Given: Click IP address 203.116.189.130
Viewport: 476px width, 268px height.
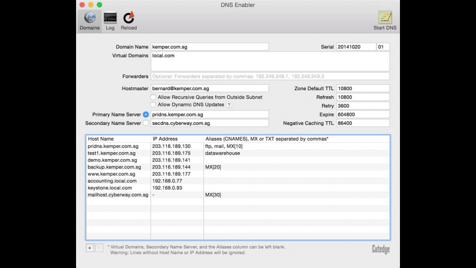Looking at the screenshot, I should 171,146.
